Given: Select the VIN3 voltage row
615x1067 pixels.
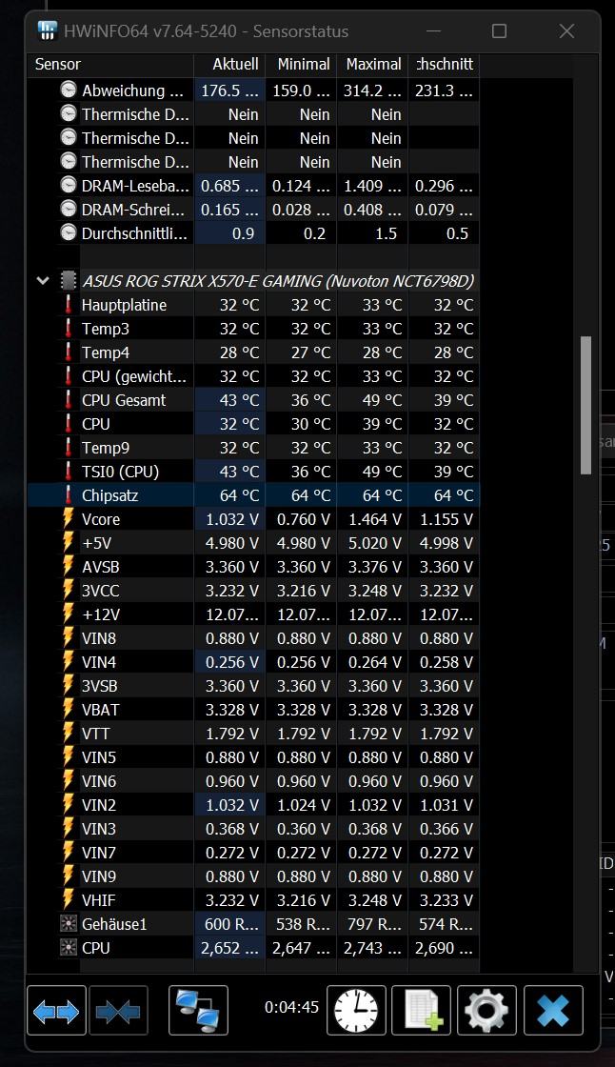Looking at the screenshot, I should (x=253, y=829).
